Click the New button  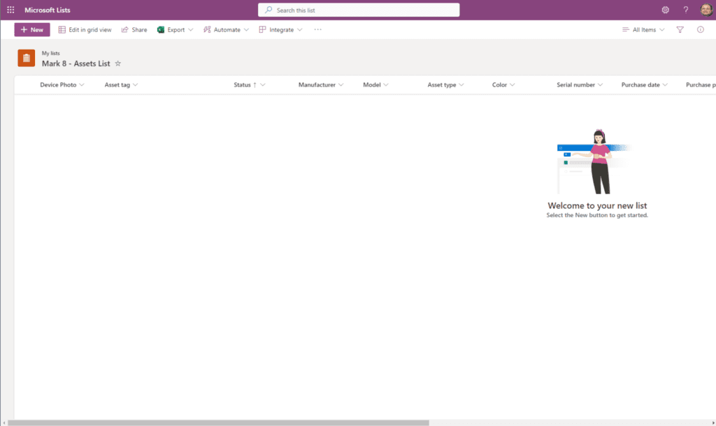tap(32, 30)
